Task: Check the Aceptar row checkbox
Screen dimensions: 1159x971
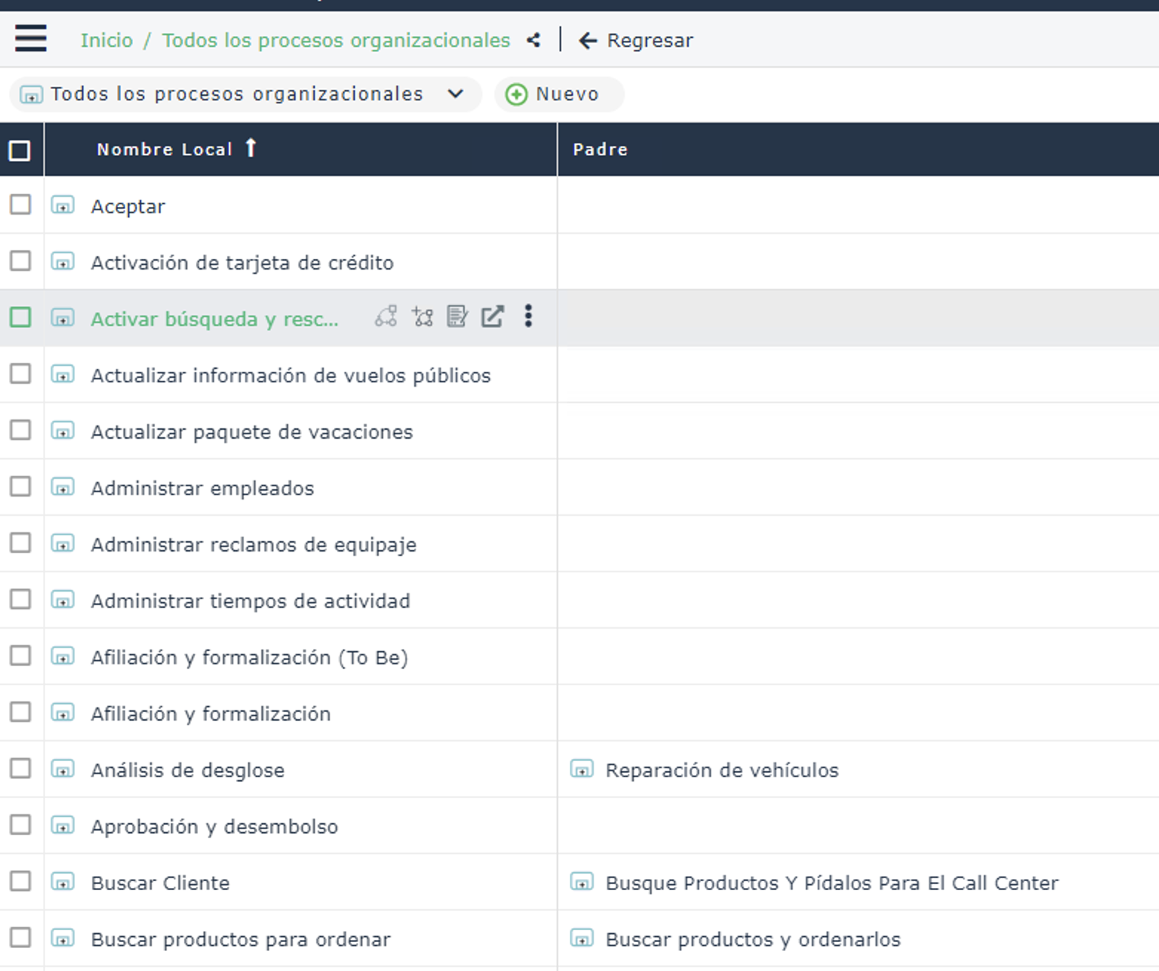Action: [x=20, y=205]
